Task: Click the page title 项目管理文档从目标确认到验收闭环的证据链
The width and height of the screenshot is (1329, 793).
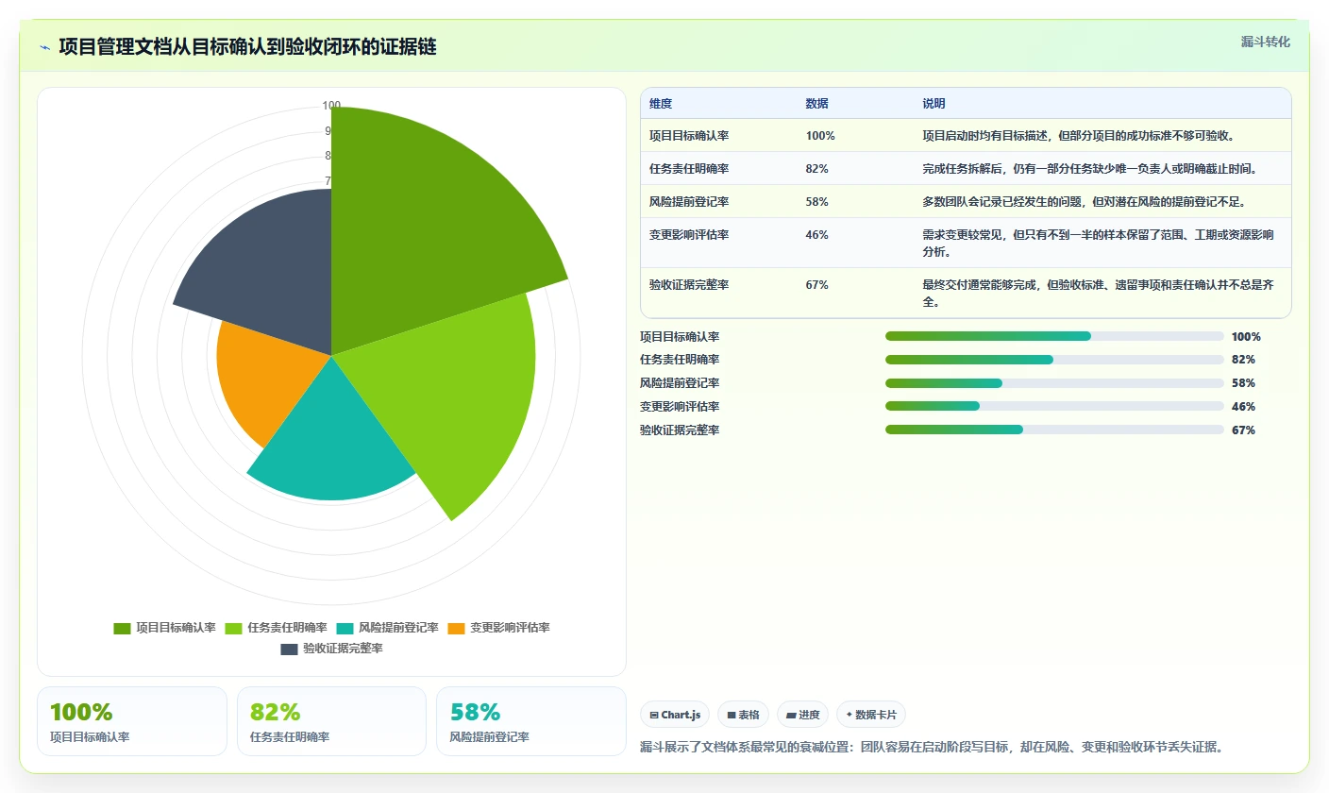Action: pos(247,47)
